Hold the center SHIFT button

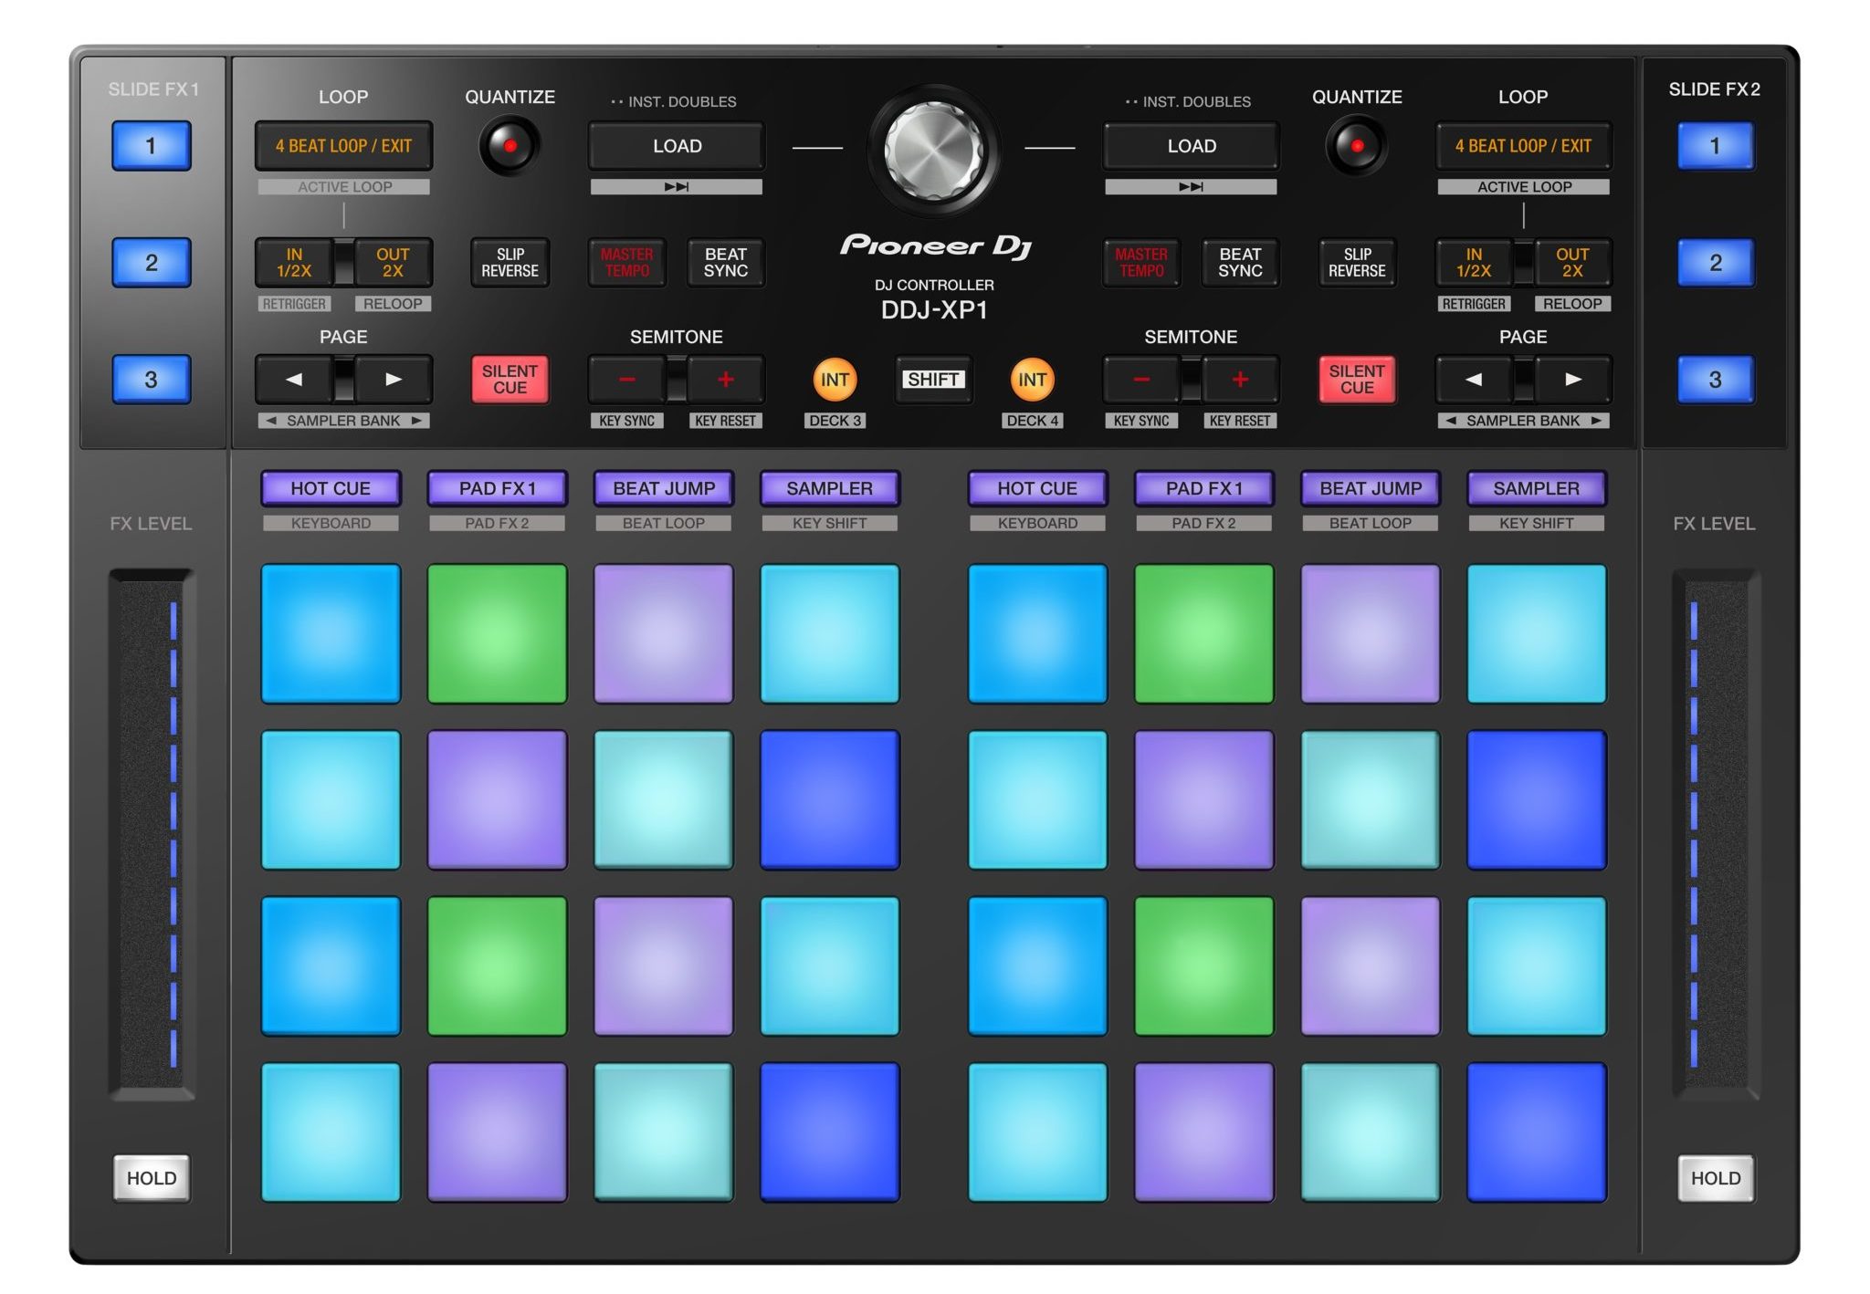click(x=933, y=380)
